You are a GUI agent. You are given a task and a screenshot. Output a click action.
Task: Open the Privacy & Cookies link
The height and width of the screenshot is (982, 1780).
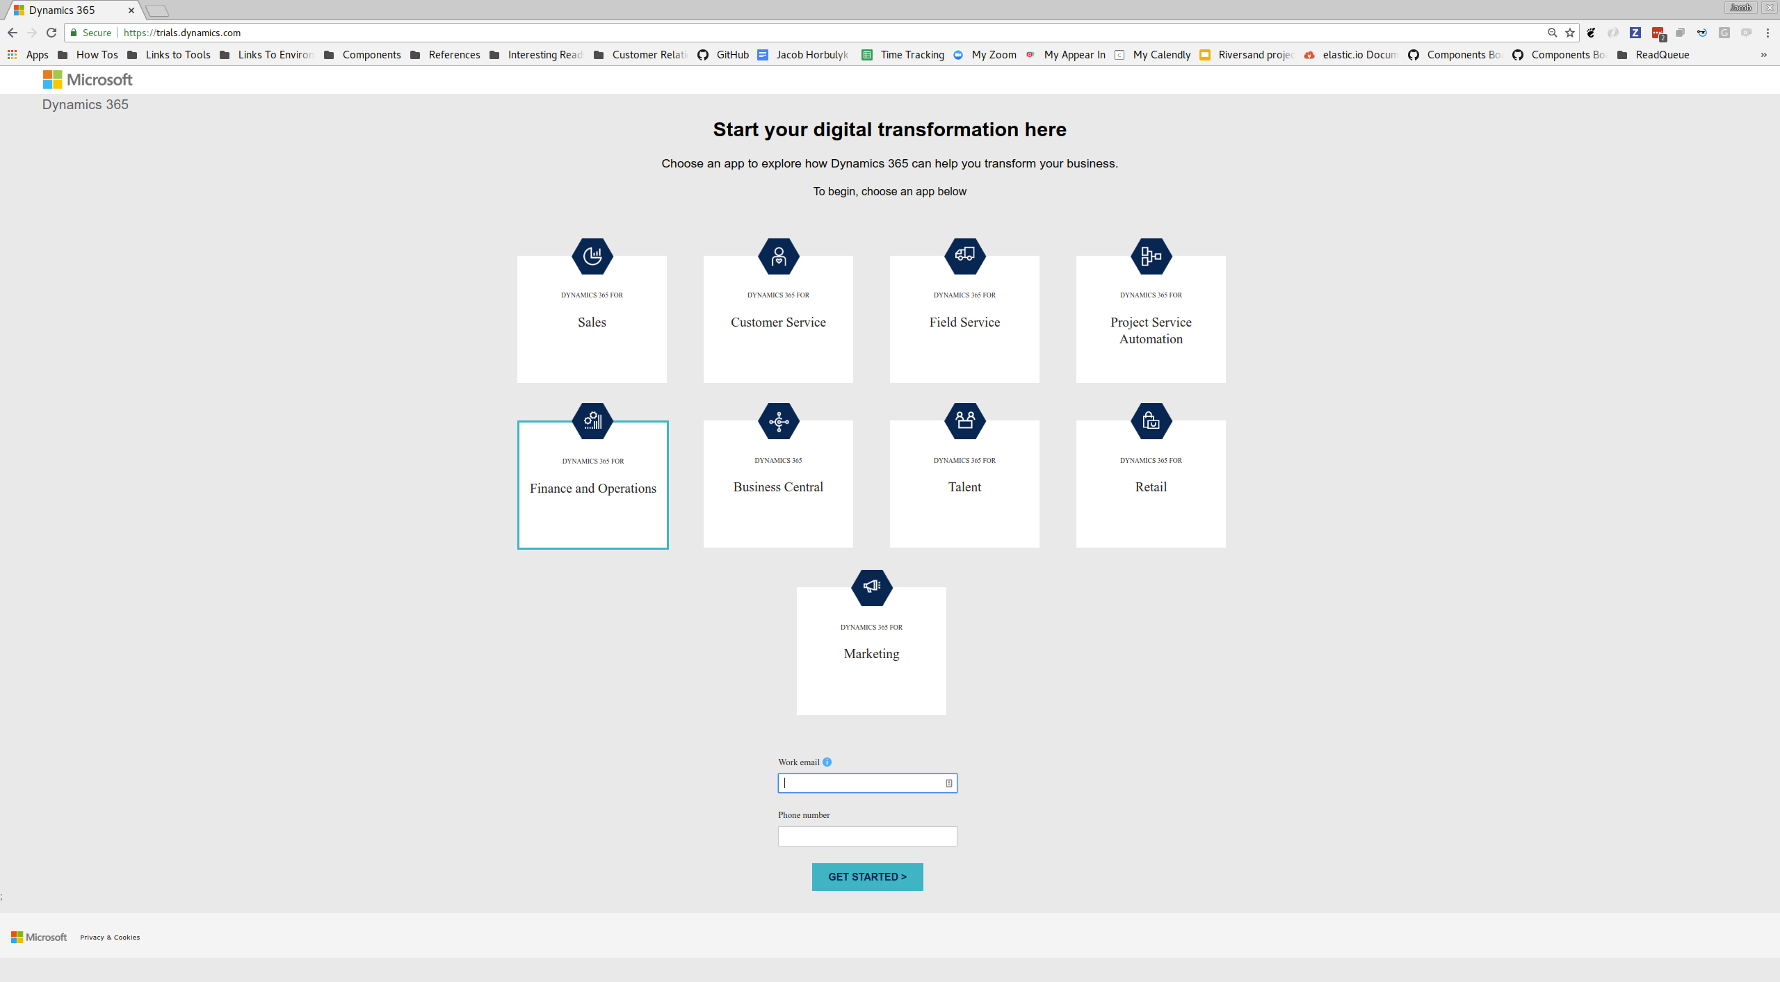(x=110, y=938)
